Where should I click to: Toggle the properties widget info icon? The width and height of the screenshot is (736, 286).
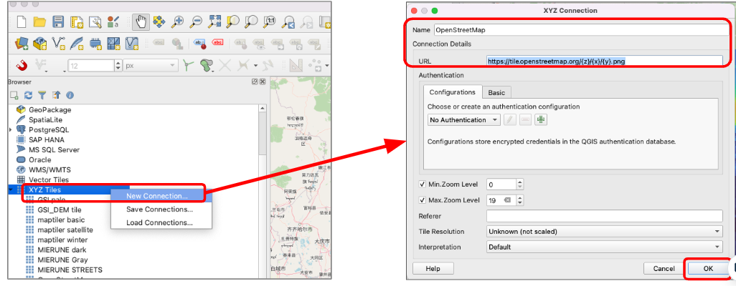[x=70, y=96]
